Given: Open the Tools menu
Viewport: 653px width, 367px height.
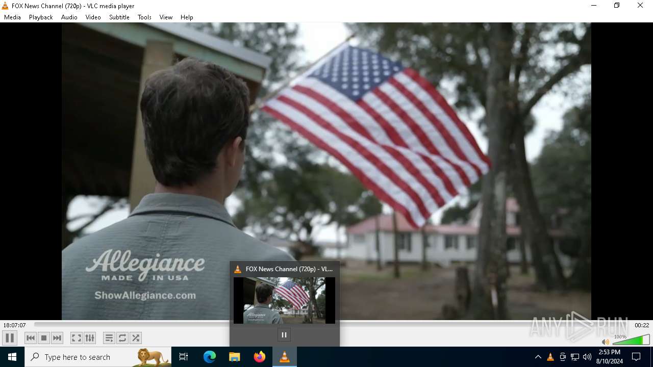Looking at the screenshot, I should point(144,17).
